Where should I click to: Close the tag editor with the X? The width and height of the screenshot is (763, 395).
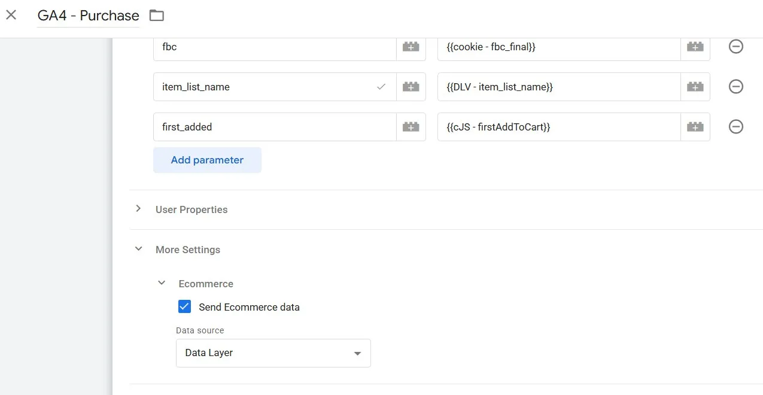point(11,16)
